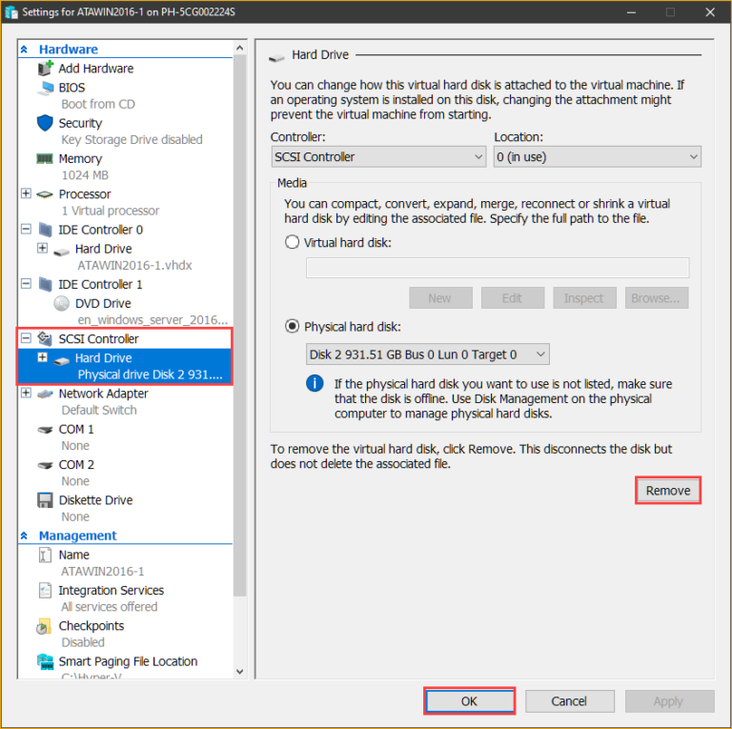The height and width of the screenshot is (729, 732).
Task: Expand the Network Adapter node
Action: [x=26, y=393]
